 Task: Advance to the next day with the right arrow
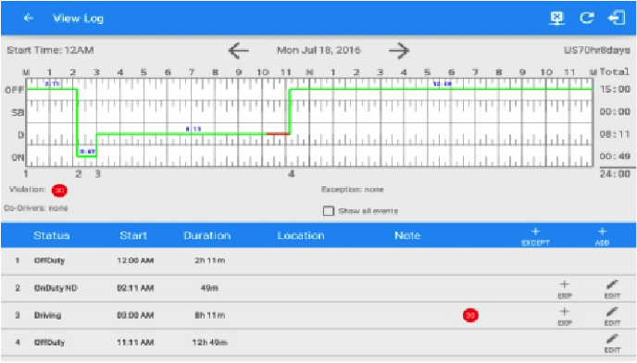tap(399, 50)
